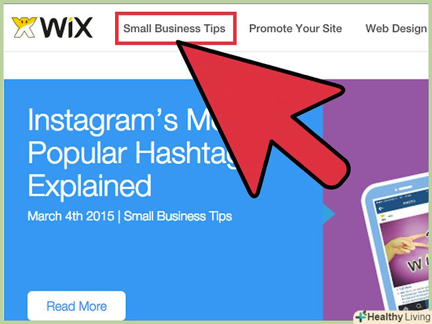Click the Read More button

[77, 306]
